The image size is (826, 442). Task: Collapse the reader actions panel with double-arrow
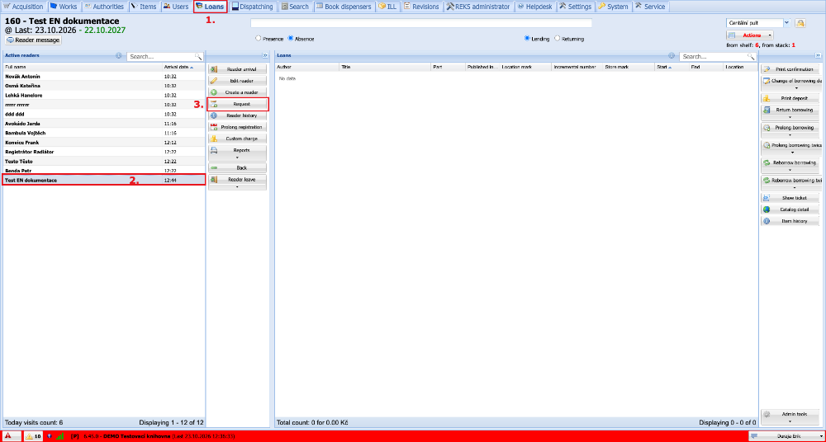pyautogui.click(x=264, y=55)
